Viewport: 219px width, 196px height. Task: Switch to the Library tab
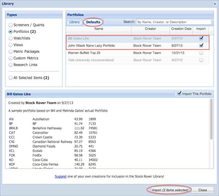point(74,22)
